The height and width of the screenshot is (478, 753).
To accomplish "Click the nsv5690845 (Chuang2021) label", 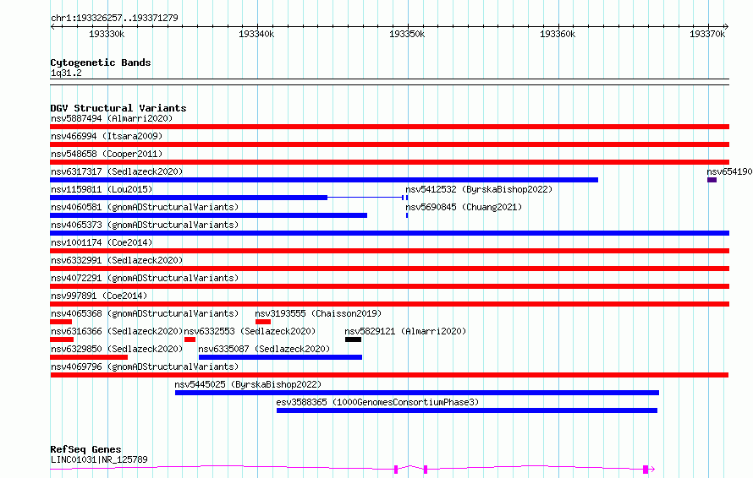I will (464, 207).
